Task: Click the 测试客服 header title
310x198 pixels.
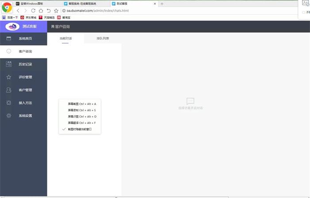Action: point(30,27)
